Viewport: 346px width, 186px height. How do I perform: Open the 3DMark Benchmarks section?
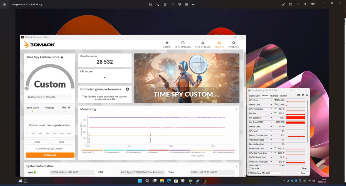click(183, 45)
